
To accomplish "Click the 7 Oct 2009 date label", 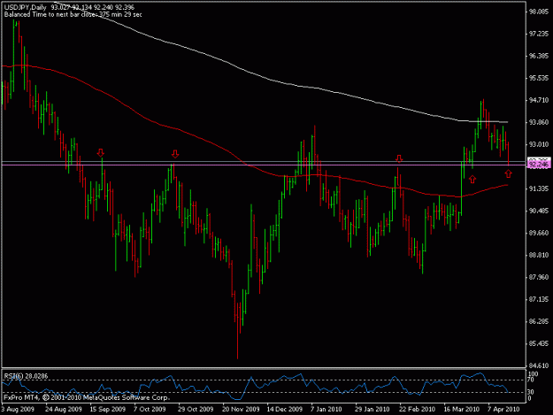I will click(150, 410).
